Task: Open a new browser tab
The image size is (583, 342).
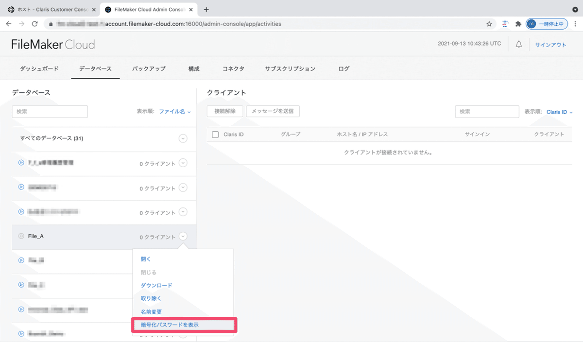Action: (x=206, y=9)
